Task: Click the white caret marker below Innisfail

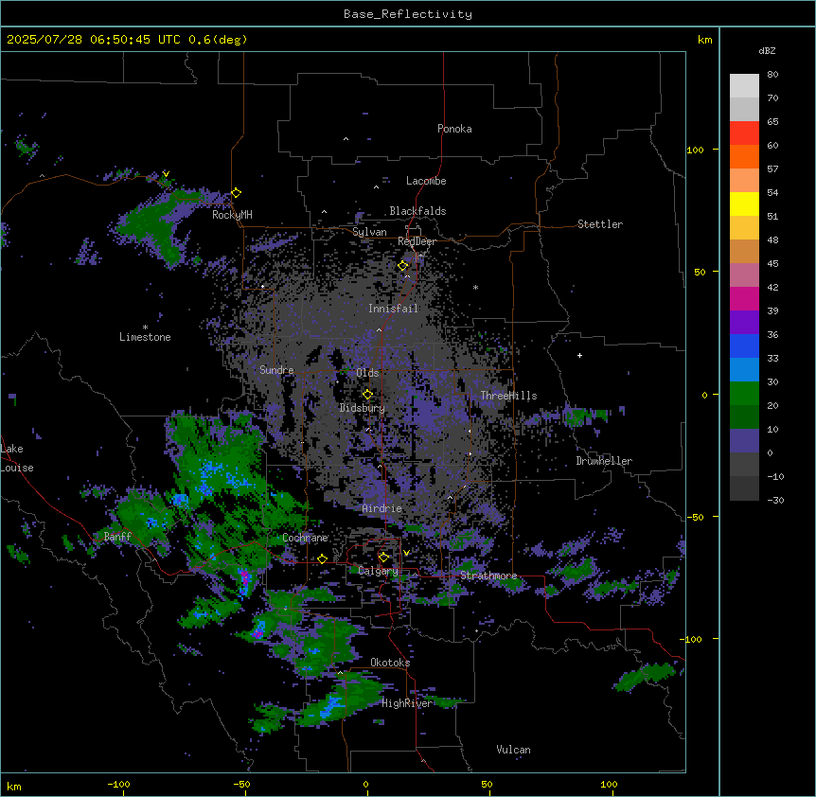Action: pyautogui.click(x=380, y=329)
